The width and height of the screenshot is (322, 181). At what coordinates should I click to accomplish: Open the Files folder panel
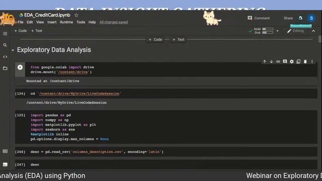point(5,68)
